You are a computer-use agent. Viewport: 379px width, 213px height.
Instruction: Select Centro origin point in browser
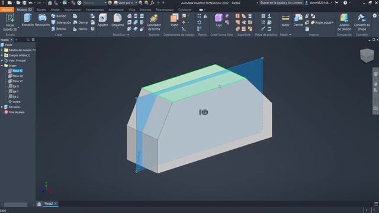click(17, 102)
